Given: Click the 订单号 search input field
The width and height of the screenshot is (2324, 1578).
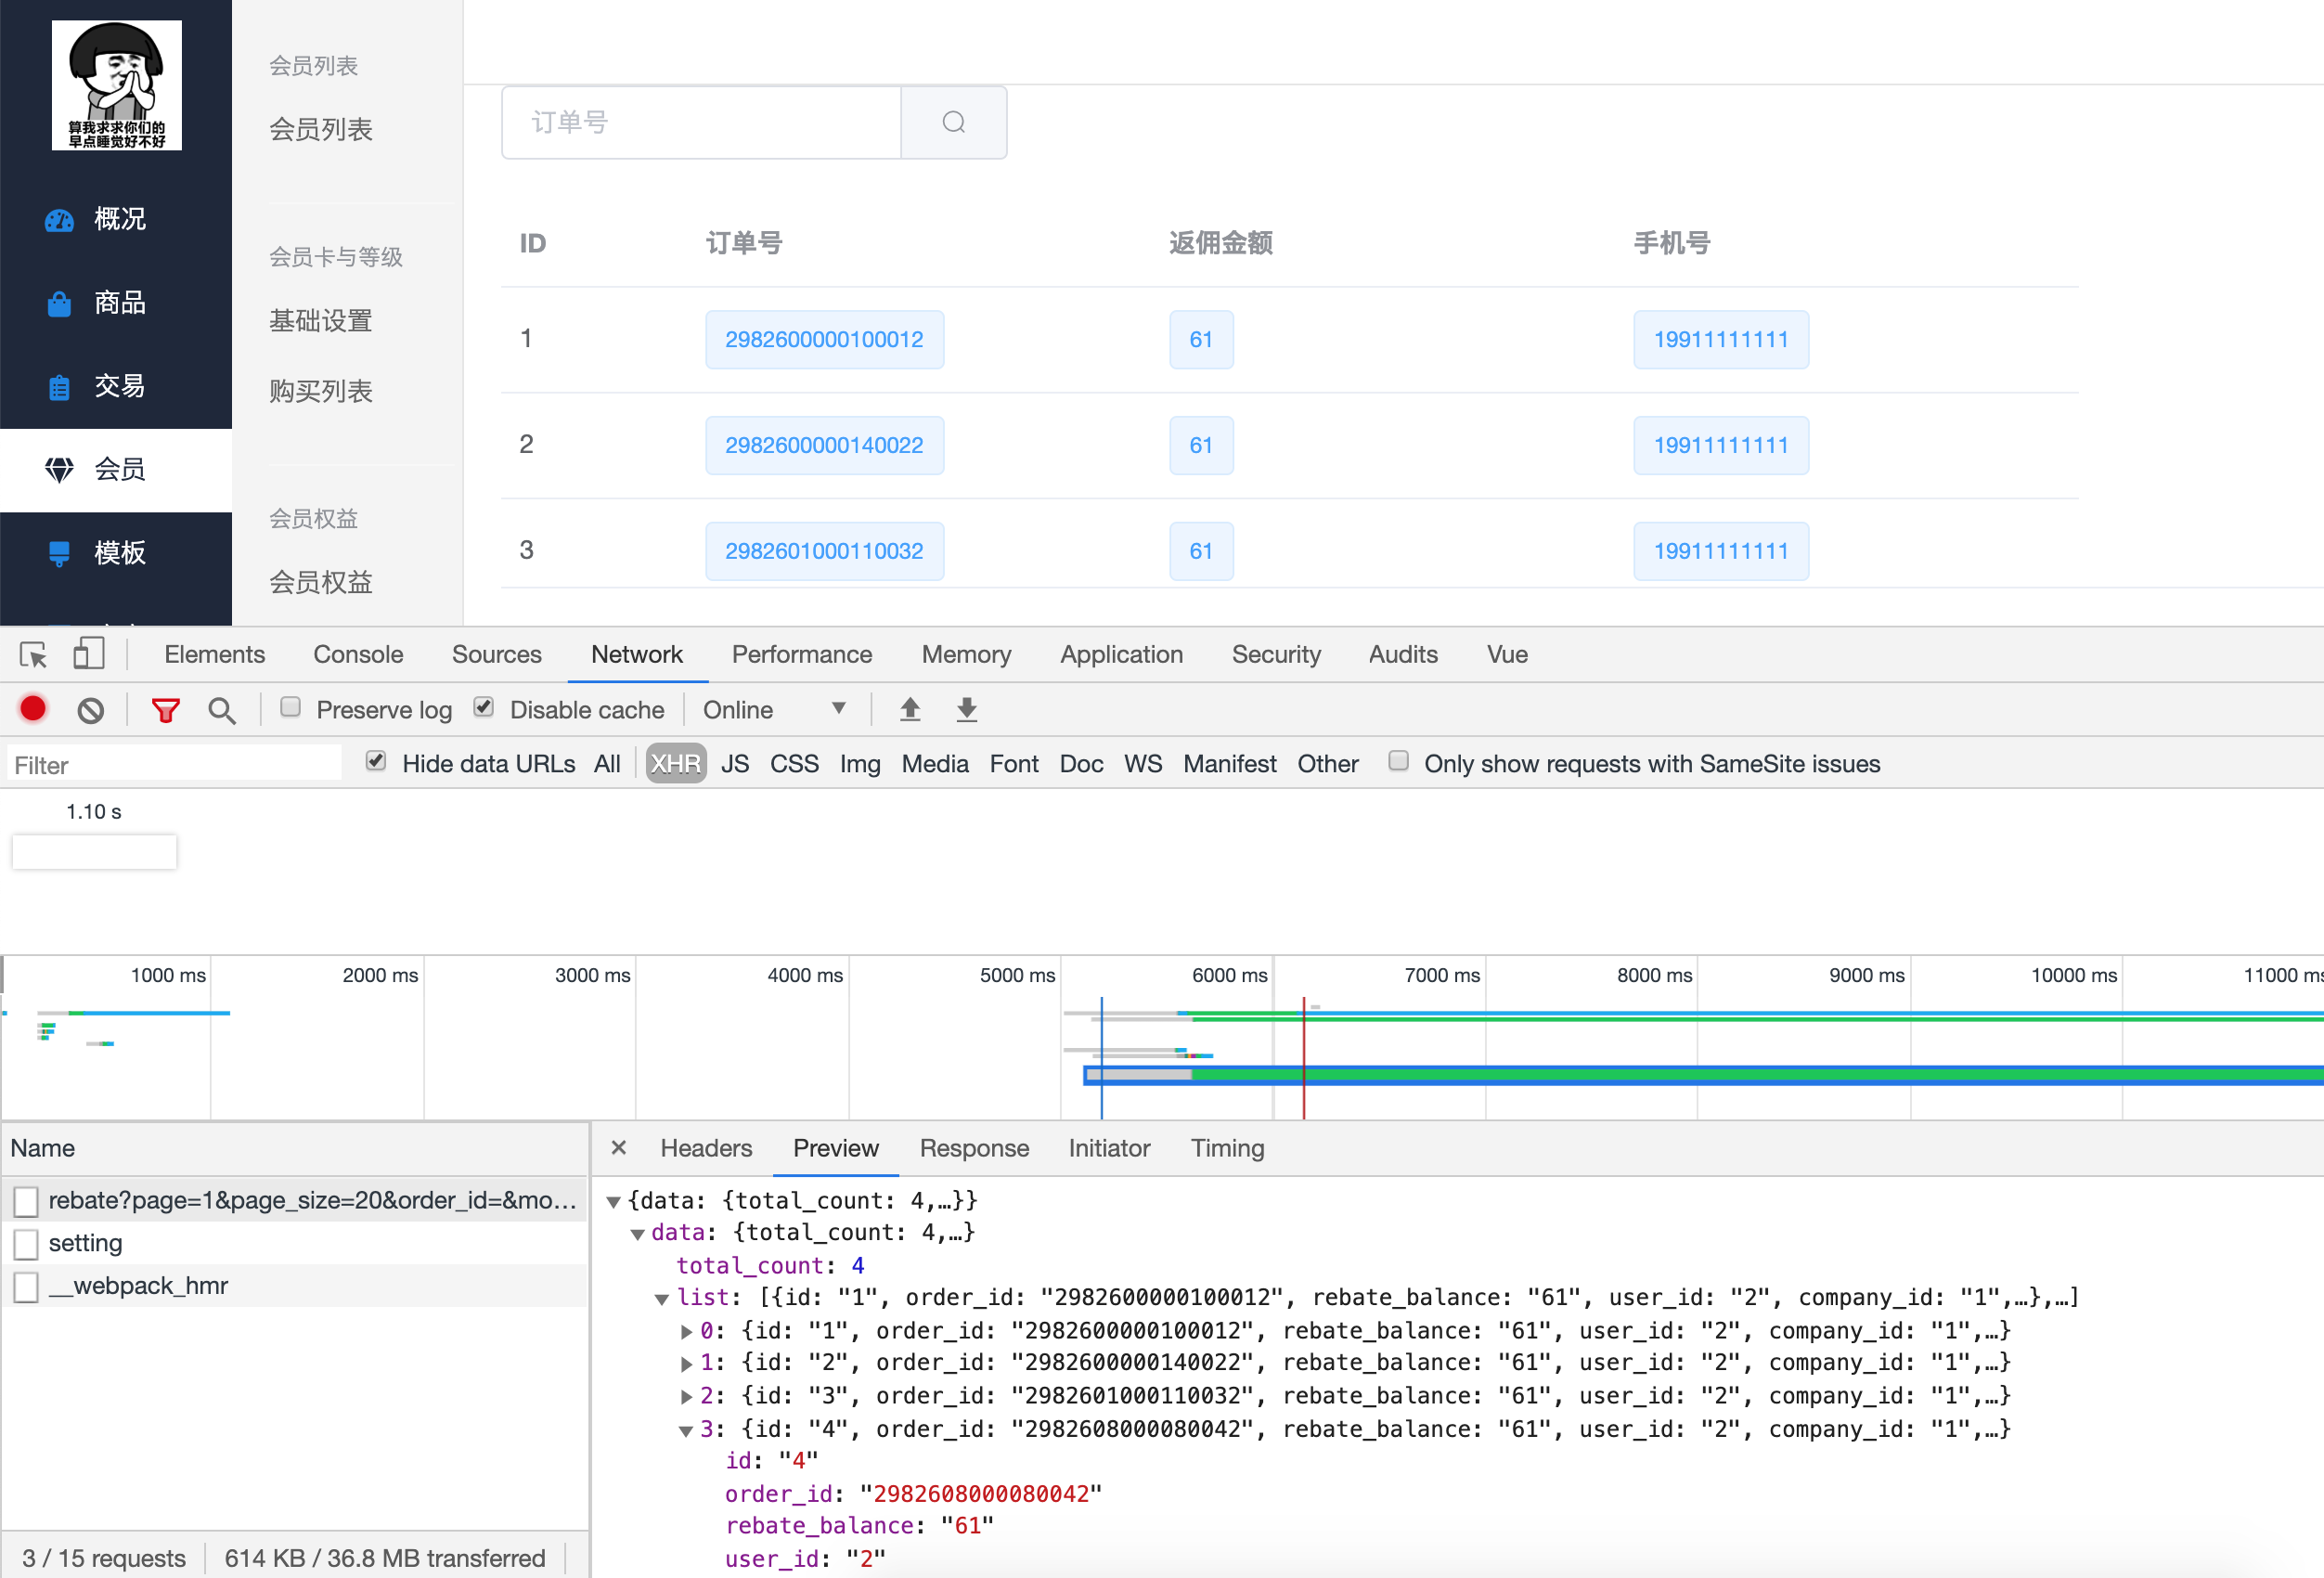Looking at the screenshot, I should coord(700,122).
